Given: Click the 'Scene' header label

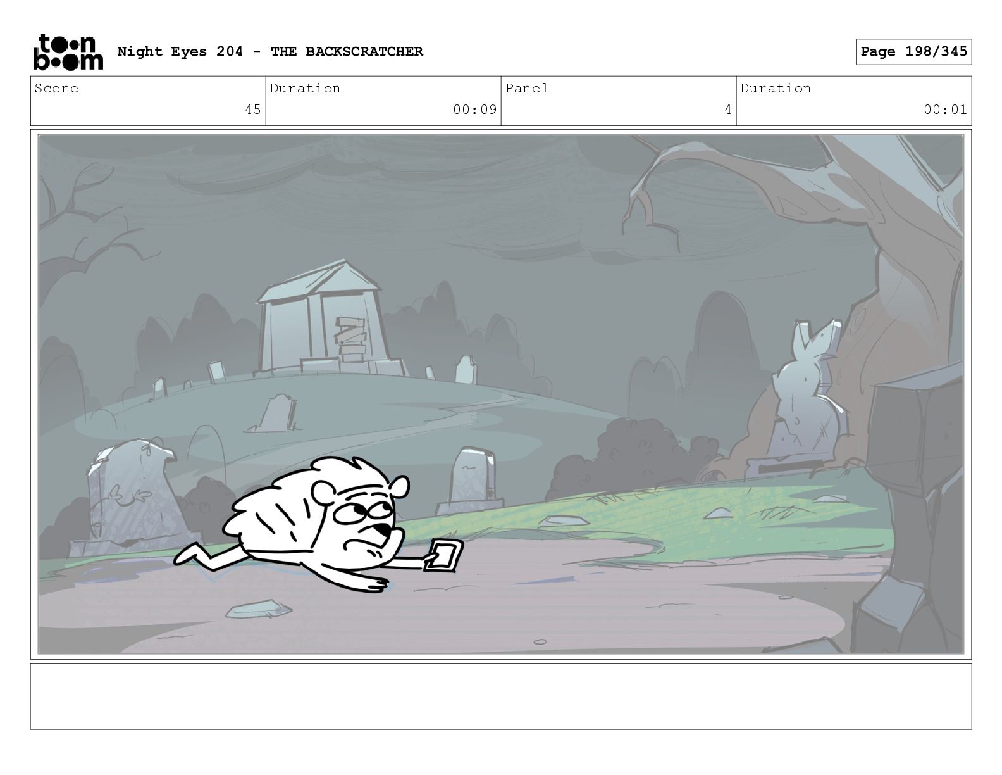Looking at the screenshot, I should coord(56,88).
